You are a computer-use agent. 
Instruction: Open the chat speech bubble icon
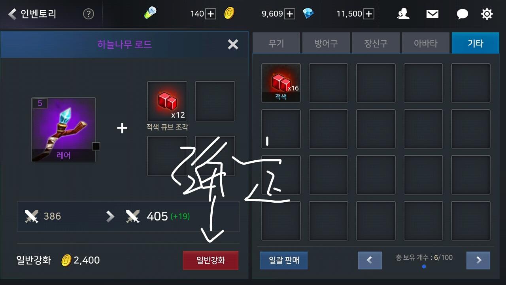462,14
